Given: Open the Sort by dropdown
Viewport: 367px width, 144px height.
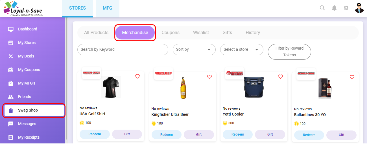Looking at the screenshot, I should coord(194,50).
